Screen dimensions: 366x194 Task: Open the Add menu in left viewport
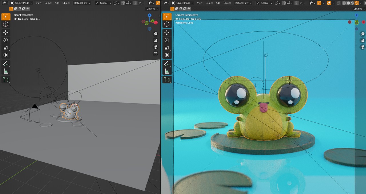coord(57,3)
